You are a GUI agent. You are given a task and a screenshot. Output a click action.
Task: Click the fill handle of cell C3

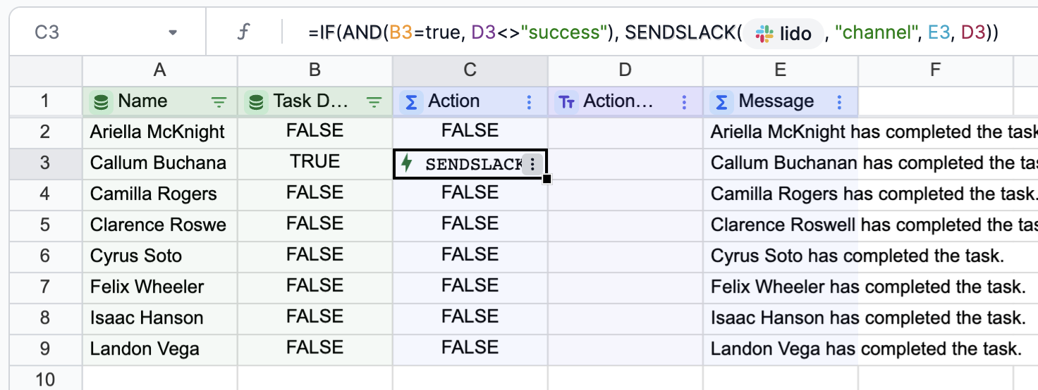click(547, 180)
